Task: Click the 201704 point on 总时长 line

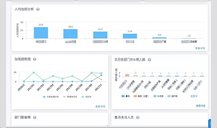Action: click(x=53, y=76)
